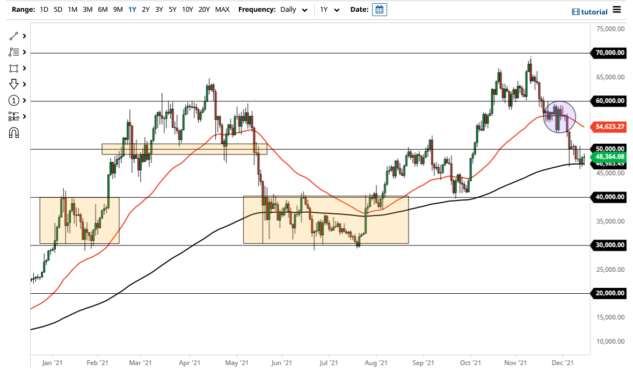The height and width of the screenshot is (379, 633).
Task: Open the Date calendar picker
Action: (380, 10)
